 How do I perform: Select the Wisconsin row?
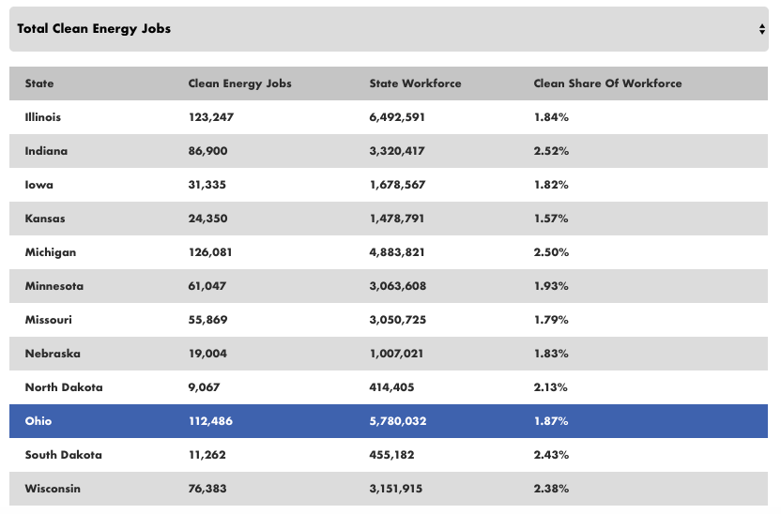click(x=53, y=489)
